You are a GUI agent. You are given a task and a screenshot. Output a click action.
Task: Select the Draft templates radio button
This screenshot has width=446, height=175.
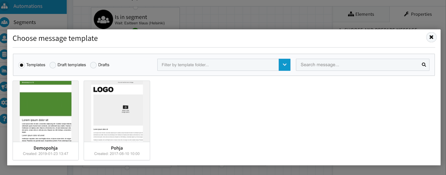click(x=53, y=65)
